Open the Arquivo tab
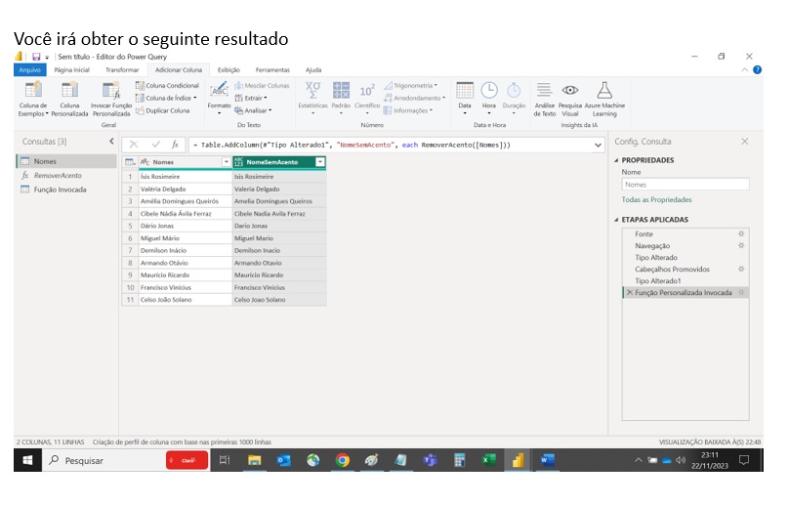Image resolution: width=789 pixels, height=505 pixels. (x=29, y=70)
